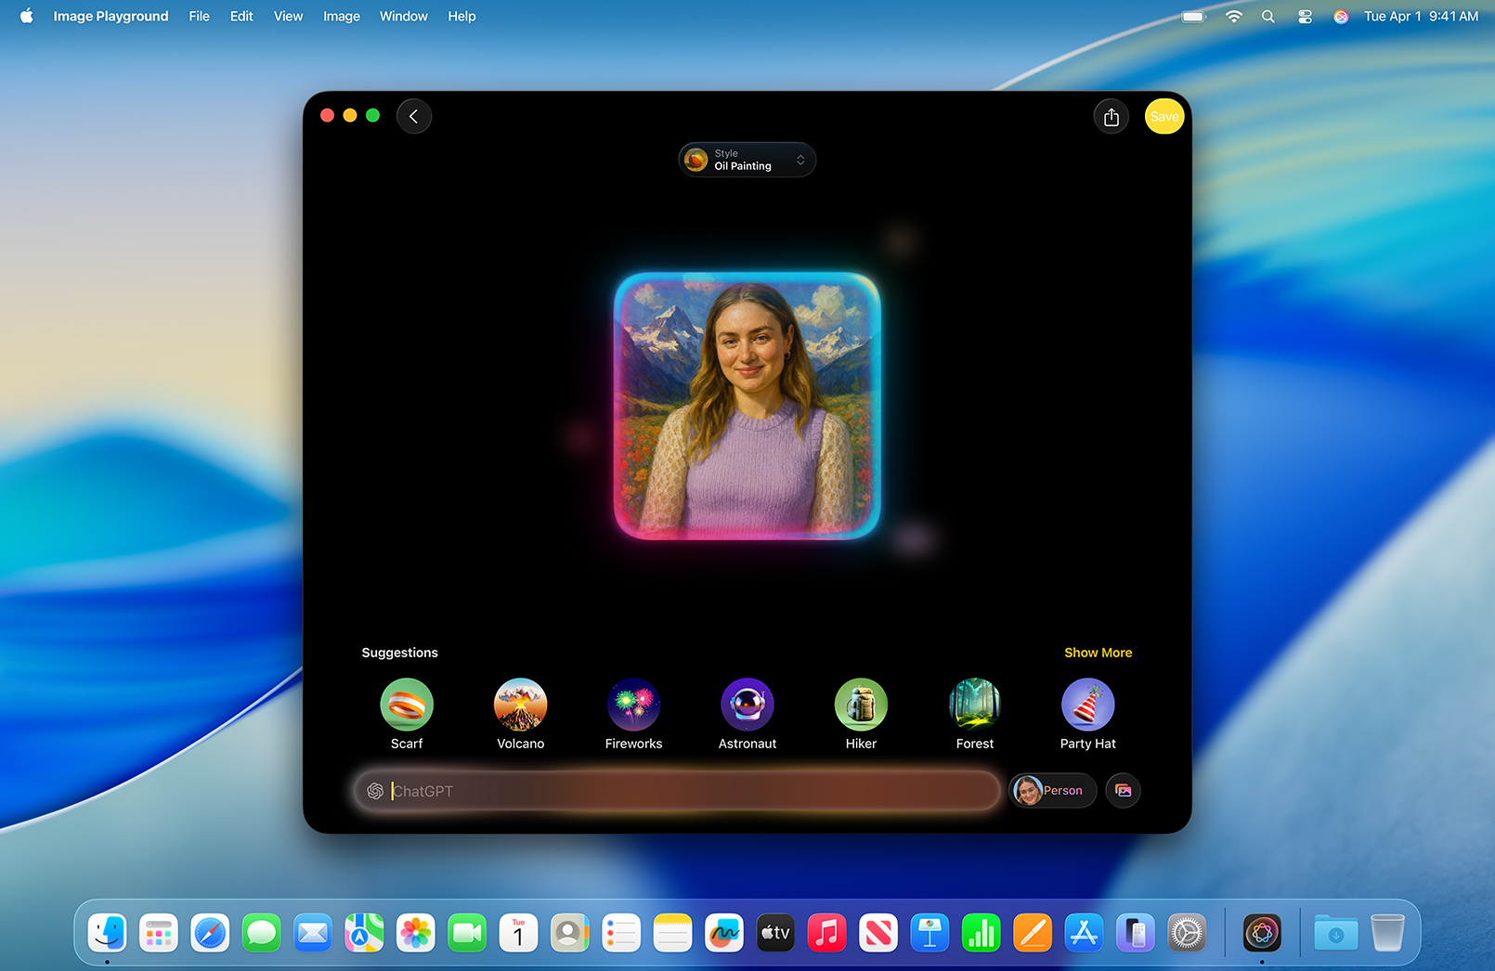Open the photo picker icon
The height and width of the screenshot is (971, 1495).
(x=1123, y=791)
